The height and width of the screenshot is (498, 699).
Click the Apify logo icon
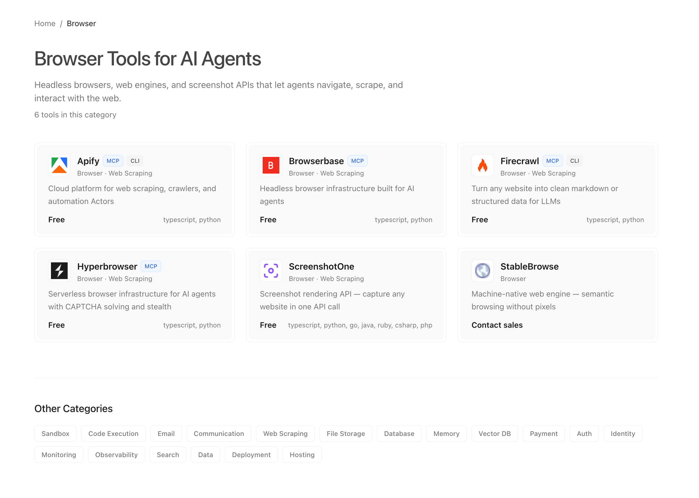pyautogui.click(x=59, y=165)
